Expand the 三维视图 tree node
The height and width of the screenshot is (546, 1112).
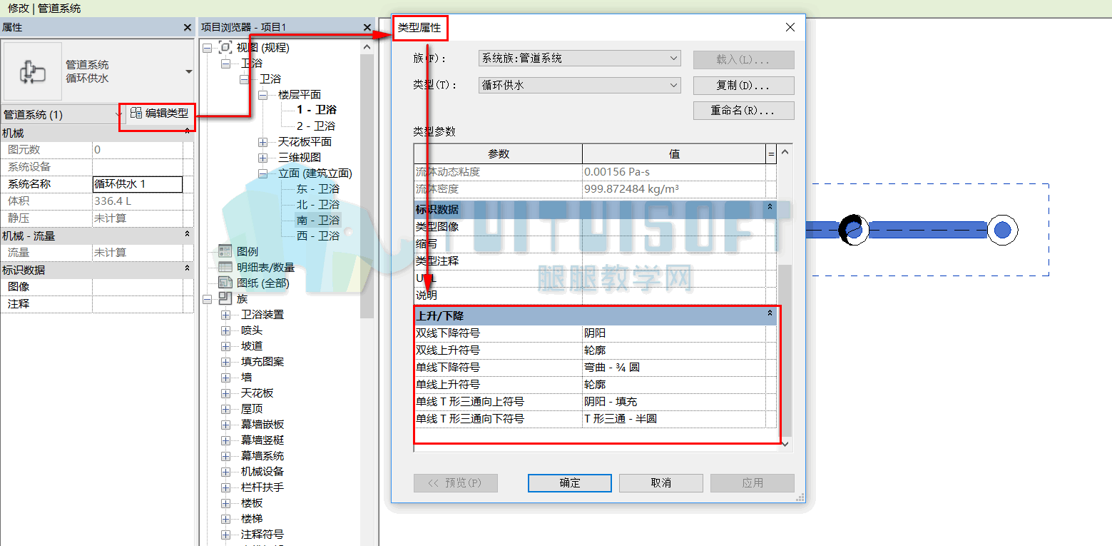pyautogui.click(x=263, y=158)
